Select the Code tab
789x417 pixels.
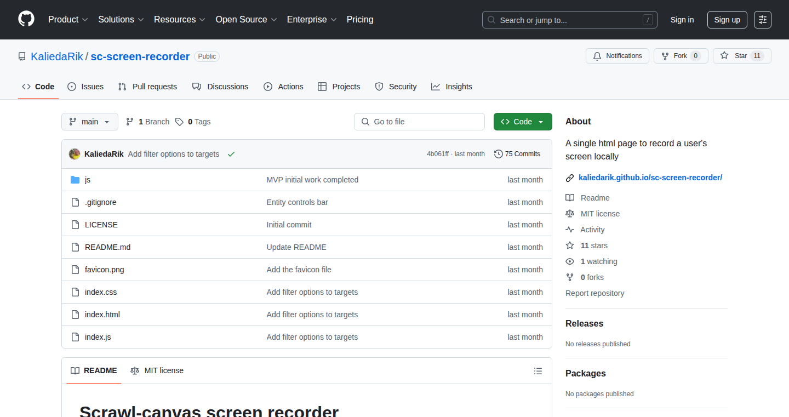38,87
